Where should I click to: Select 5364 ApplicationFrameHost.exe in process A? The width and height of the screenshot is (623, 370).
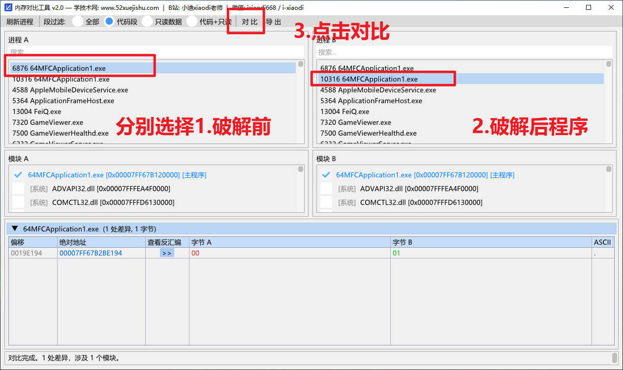click(x=153, y=101)
